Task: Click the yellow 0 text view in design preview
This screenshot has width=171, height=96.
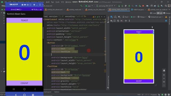Action: (x=139, y=57)
